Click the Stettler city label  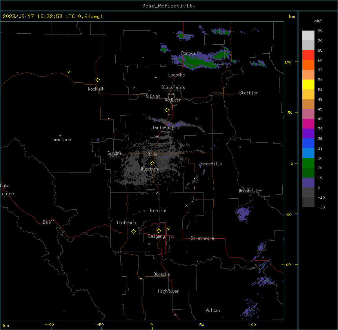tap(249, 93)
